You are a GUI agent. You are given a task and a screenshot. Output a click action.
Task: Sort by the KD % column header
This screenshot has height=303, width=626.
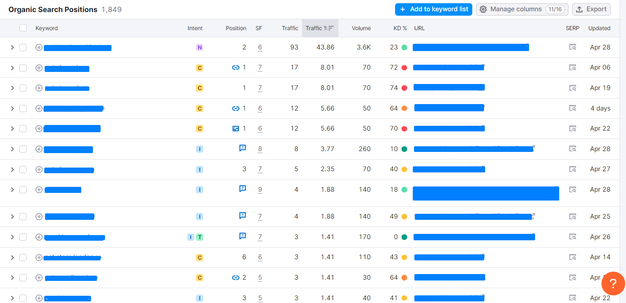coord(400,28)
